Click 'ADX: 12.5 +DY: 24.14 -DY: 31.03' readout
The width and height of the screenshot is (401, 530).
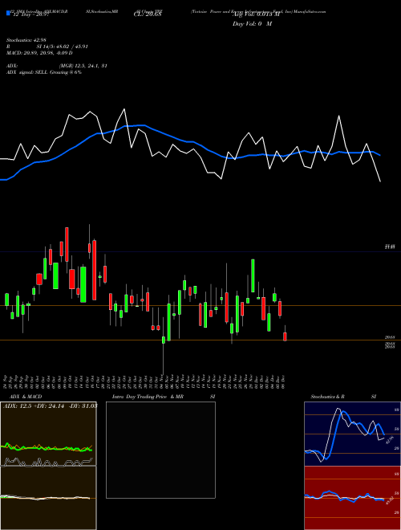pyautogui.click(x=51, y=406)
